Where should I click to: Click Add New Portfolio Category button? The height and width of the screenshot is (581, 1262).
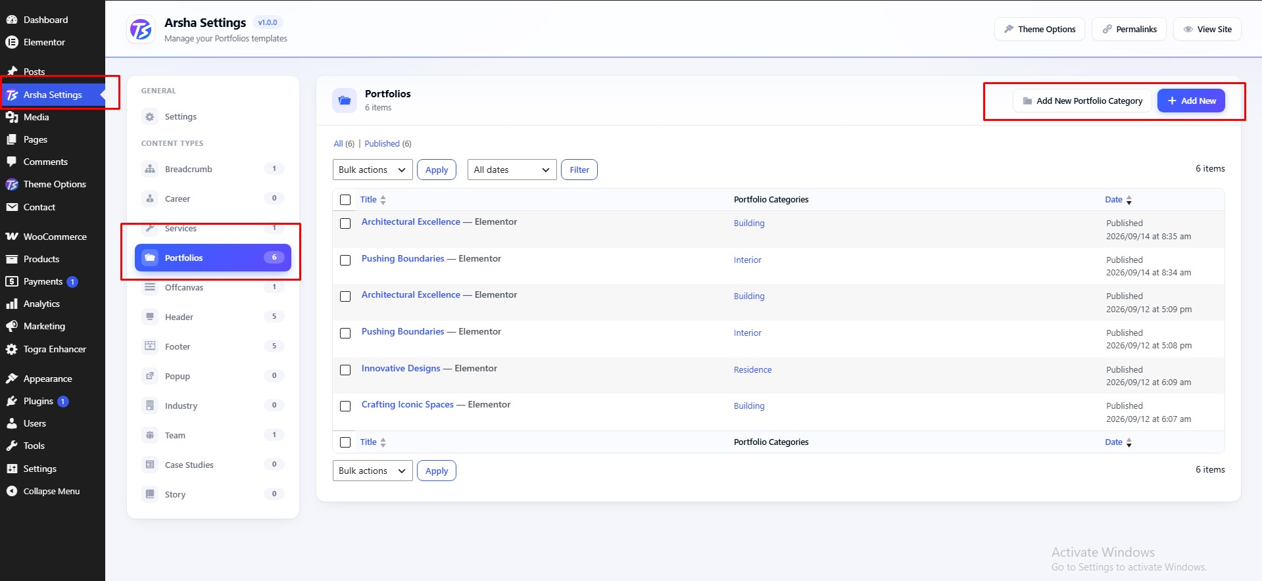1082,101
